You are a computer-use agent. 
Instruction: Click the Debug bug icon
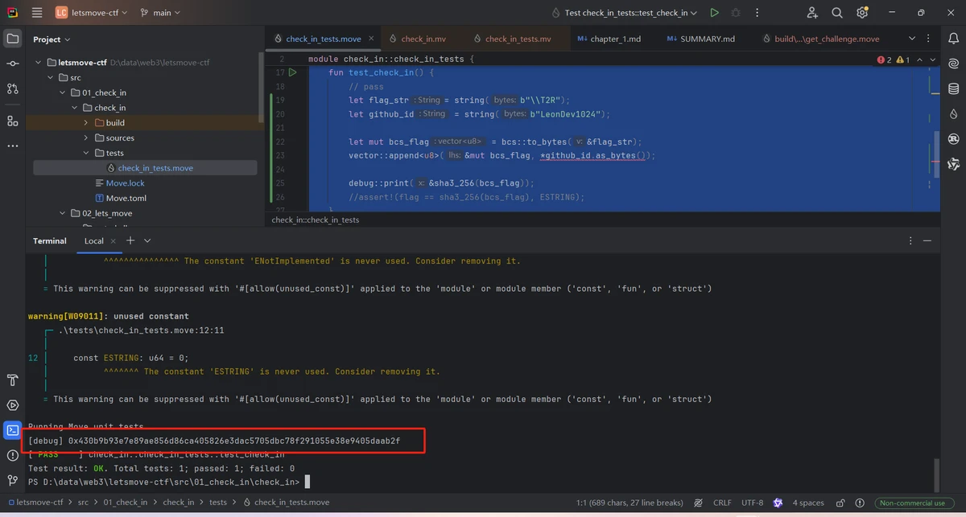(736, 13)
